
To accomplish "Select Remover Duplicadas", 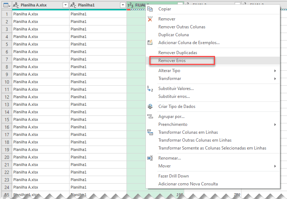I will coord(213,53).
